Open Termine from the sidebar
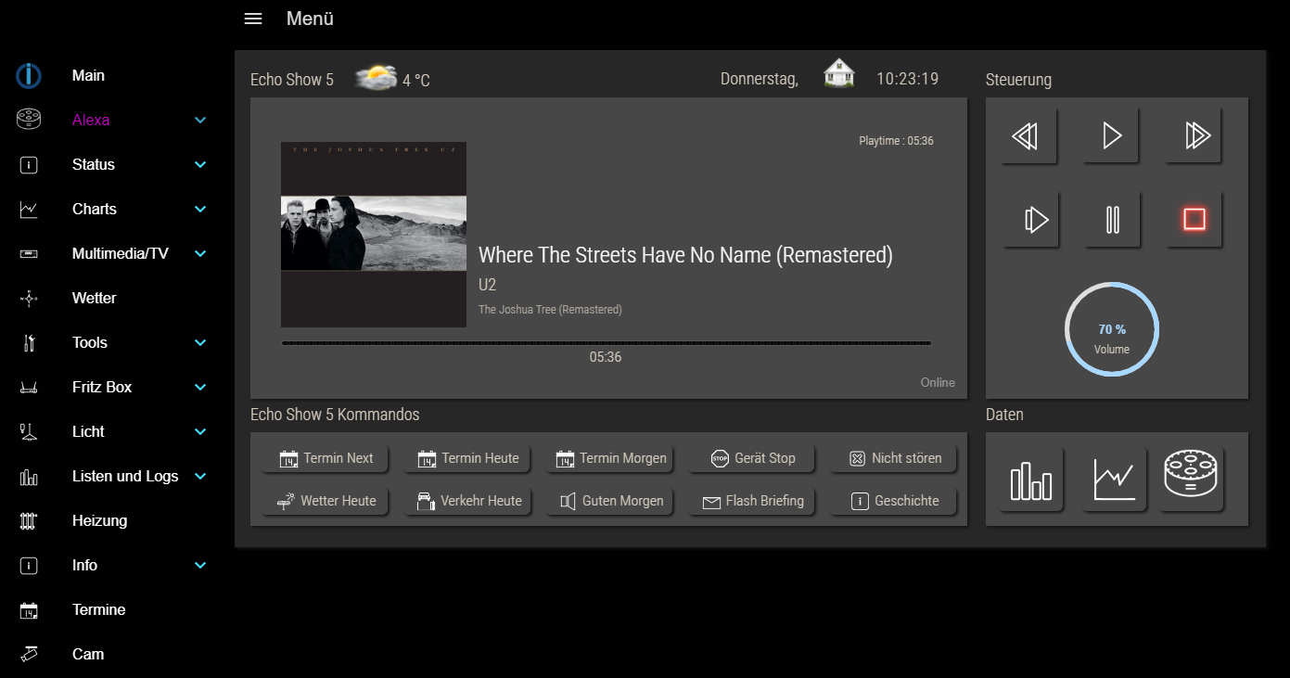Screen dimensions: 1290x678 (x=98, y=609)
